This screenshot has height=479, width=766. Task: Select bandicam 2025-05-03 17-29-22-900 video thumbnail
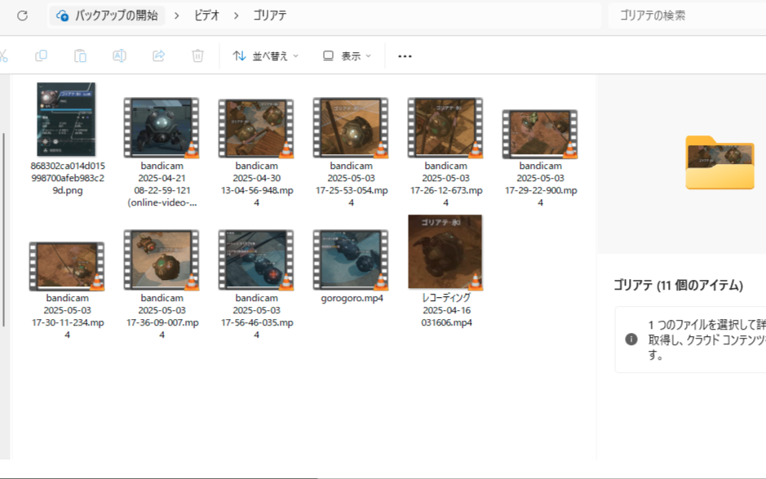pos(540,134)
